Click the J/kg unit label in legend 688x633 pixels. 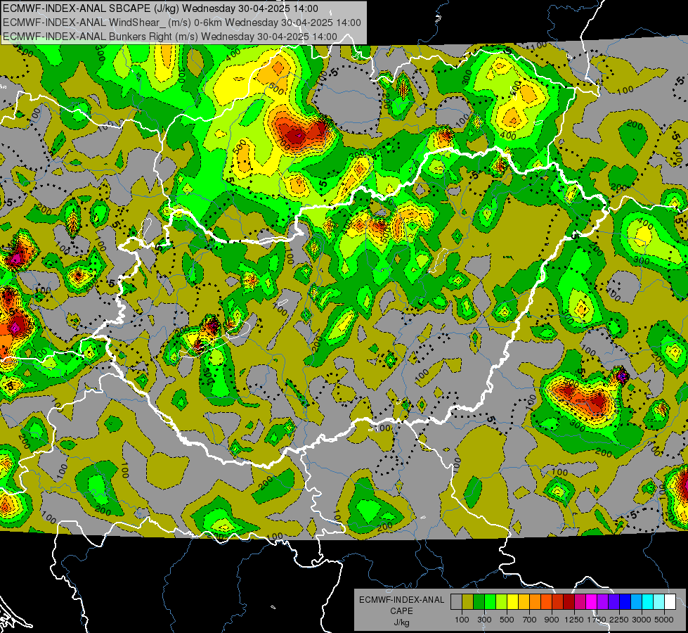point(401,622)
